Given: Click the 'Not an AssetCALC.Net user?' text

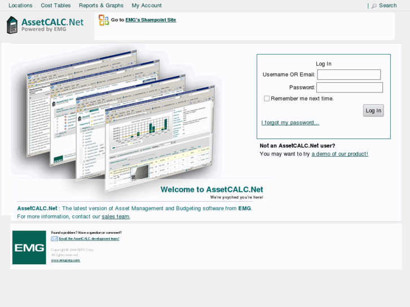Looking at the screenshot, I should point(297,146).
